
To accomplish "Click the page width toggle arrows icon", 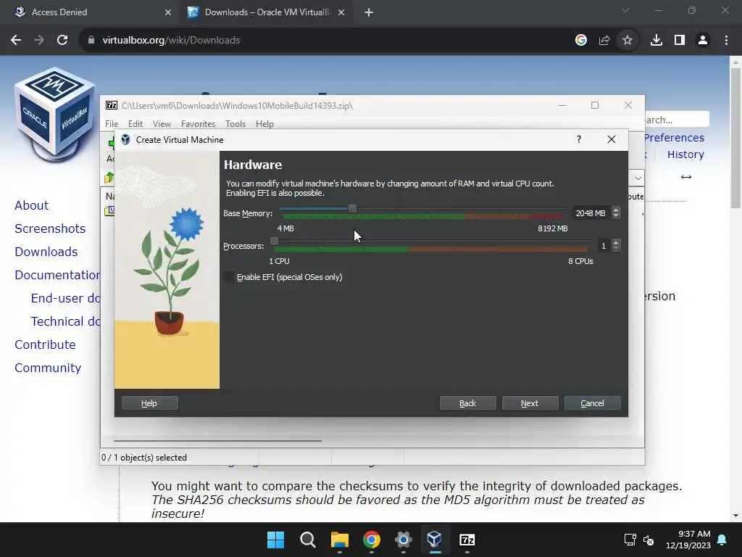I will 686,177.
